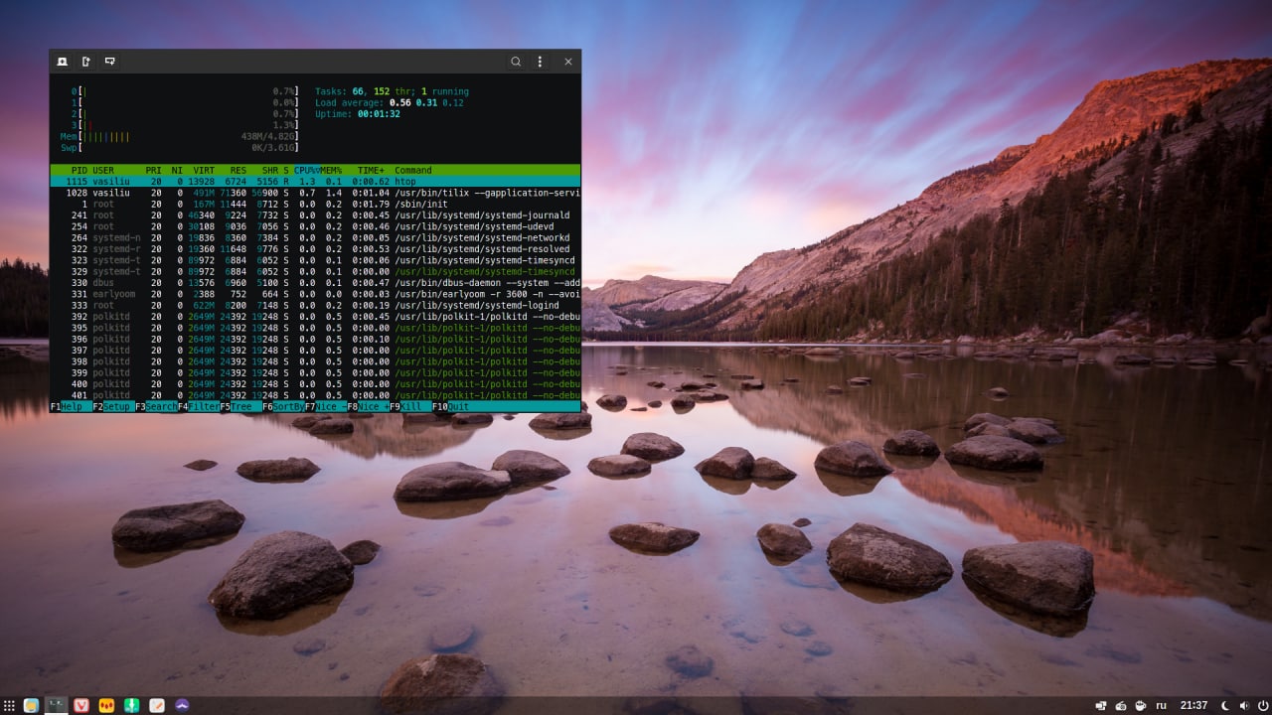
Task: Add a terminal down using Tilix header icon
Action: coord(110,62)
